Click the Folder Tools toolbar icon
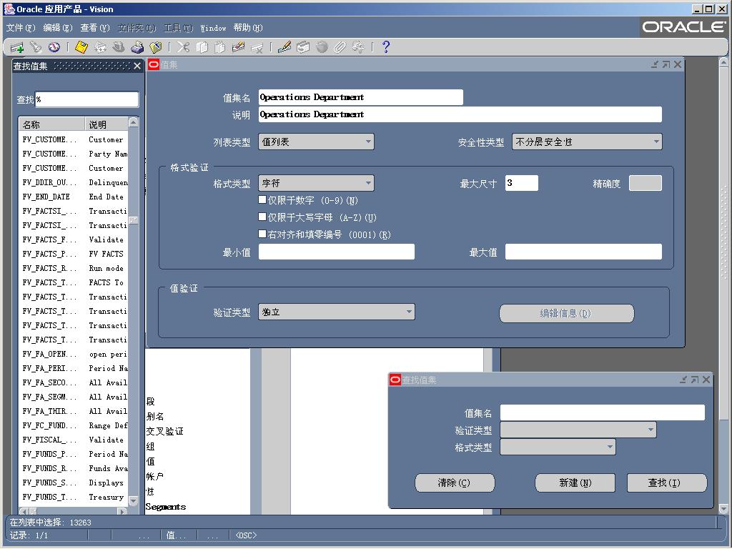This screenshot has height=549, width=732. [359, 47]
